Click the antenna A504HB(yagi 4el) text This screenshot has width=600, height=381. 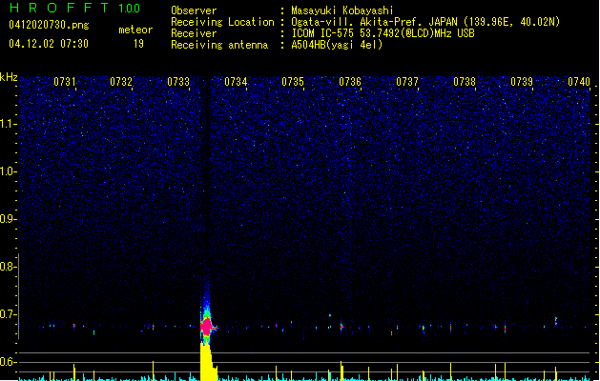point(337,45)
